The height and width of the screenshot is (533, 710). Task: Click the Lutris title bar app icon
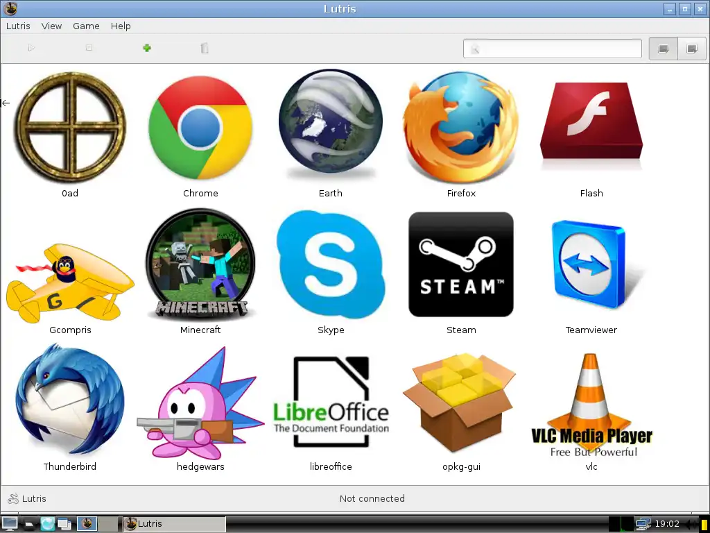coord(10,8)
